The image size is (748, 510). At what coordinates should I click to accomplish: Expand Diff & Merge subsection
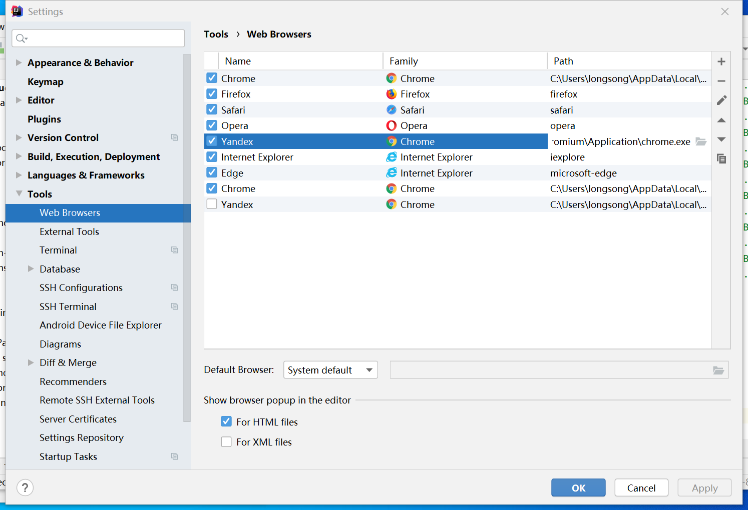tap(31, 362)
